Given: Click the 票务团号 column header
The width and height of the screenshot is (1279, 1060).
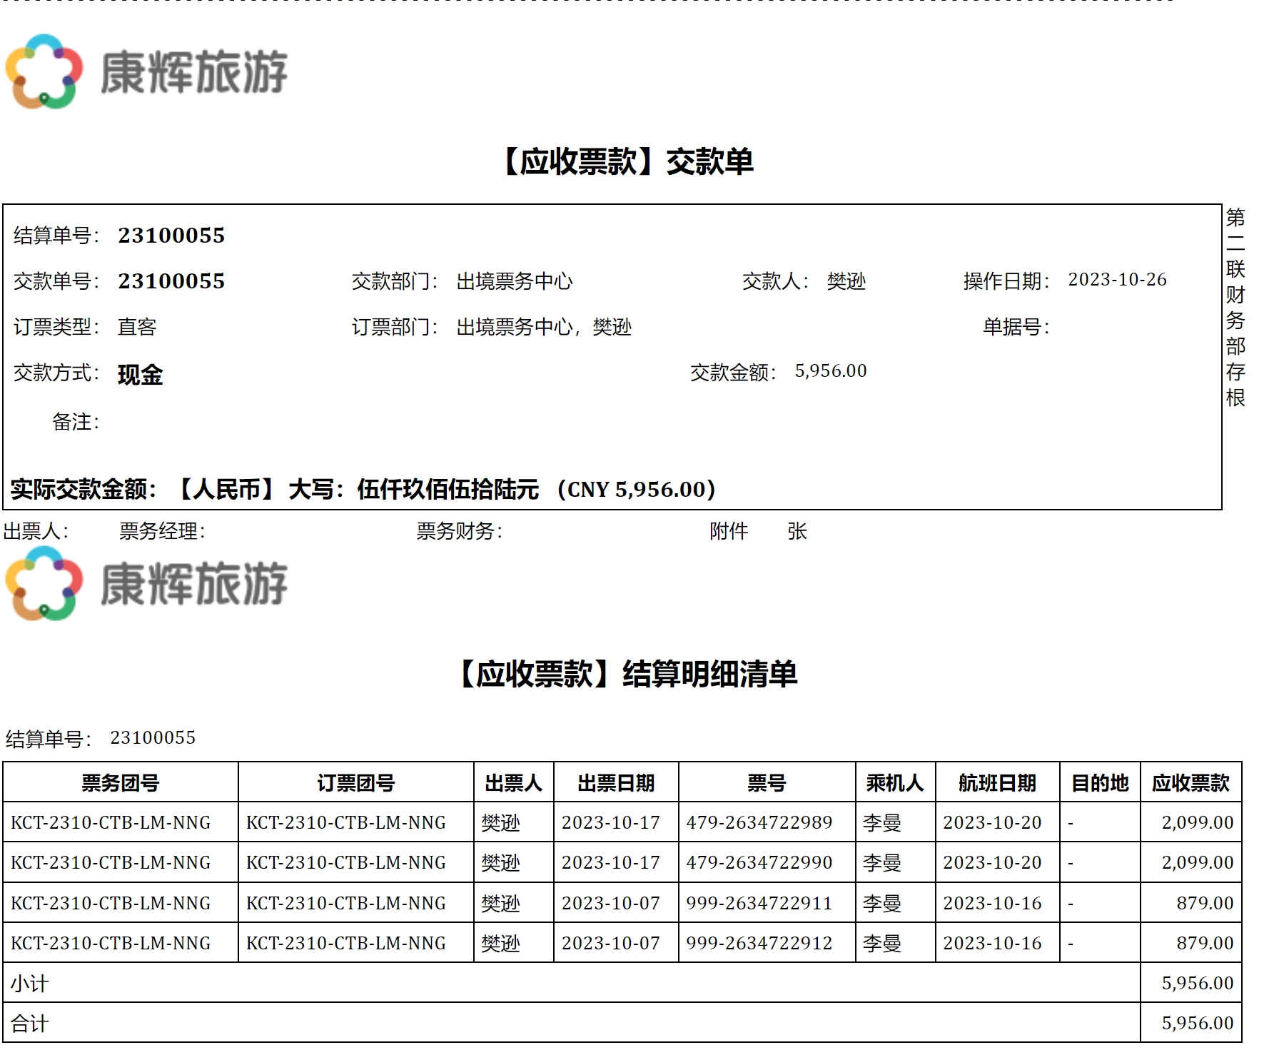Looking at the screenshot, I should [120, 783].
